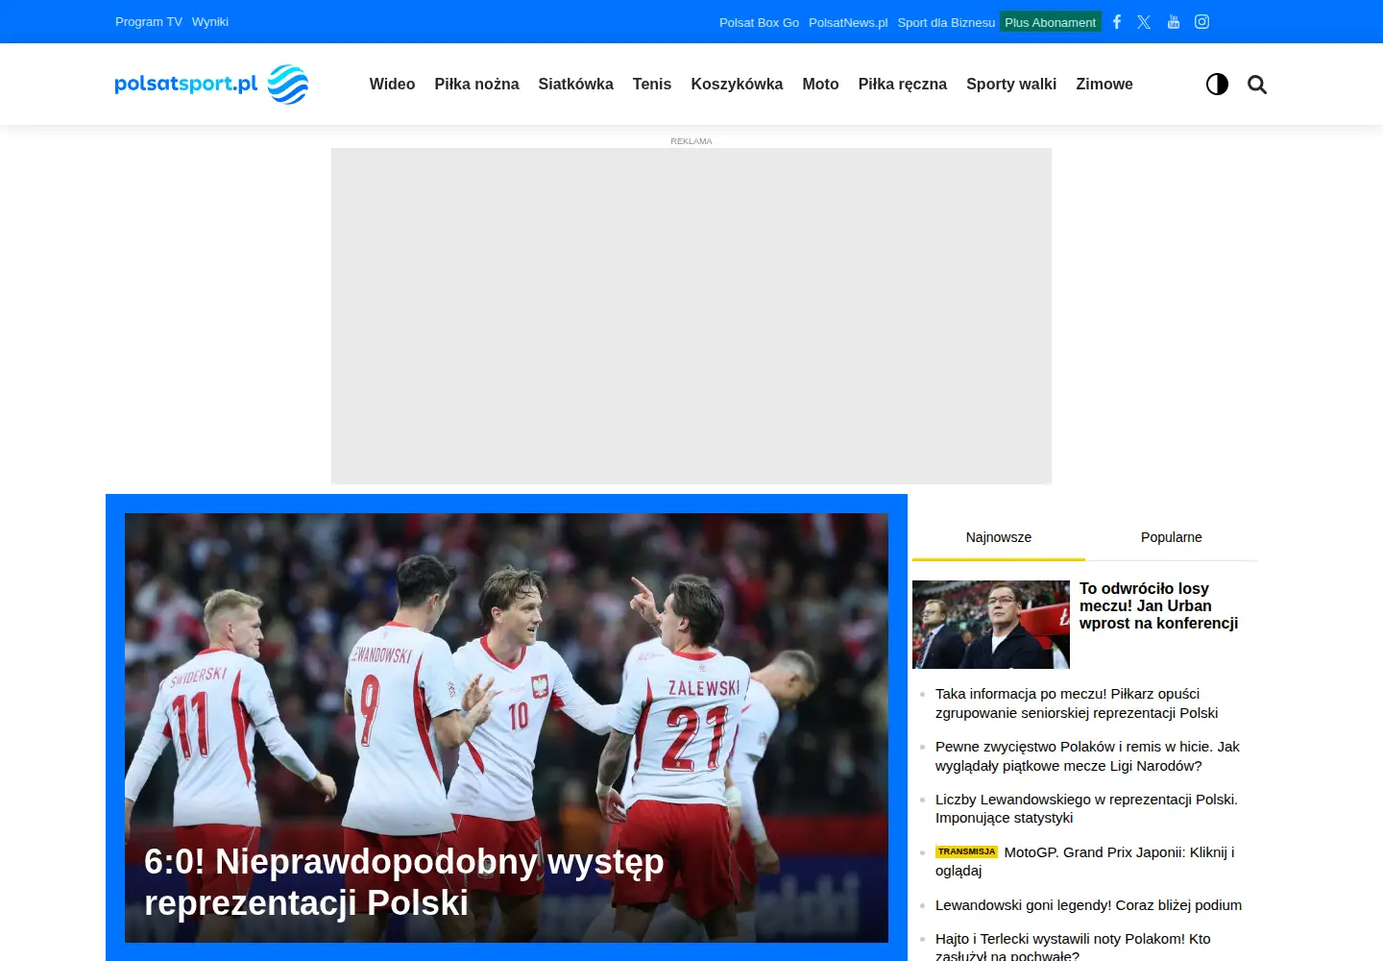Open the Sporty walki section
Viewport: 1383px width, 961px height.
(x=1011, y=85)
